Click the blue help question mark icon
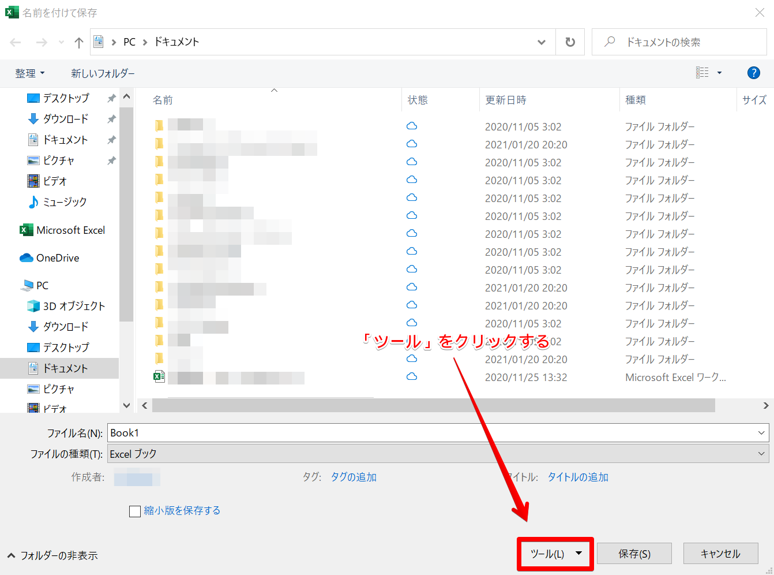Screen dimensions: 774x575 [753, 73]
